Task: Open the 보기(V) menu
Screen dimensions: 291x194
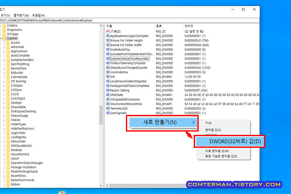Action: click(x=5, y=15)
